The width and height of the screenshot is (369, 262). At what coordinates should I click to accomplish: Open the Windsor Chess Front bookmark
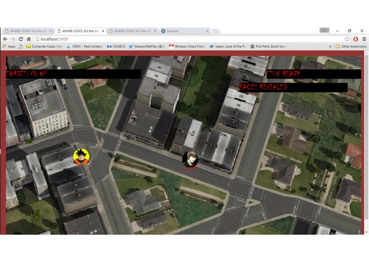(187, 47)
